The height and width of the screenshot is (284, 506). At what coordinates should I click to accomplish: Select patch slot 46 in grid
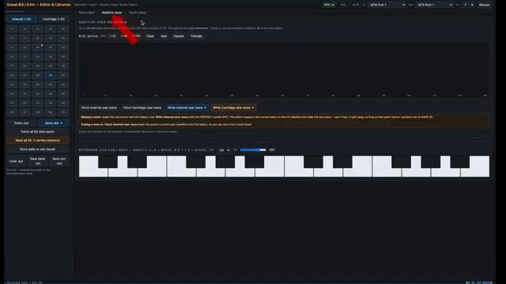click(12, 112)
